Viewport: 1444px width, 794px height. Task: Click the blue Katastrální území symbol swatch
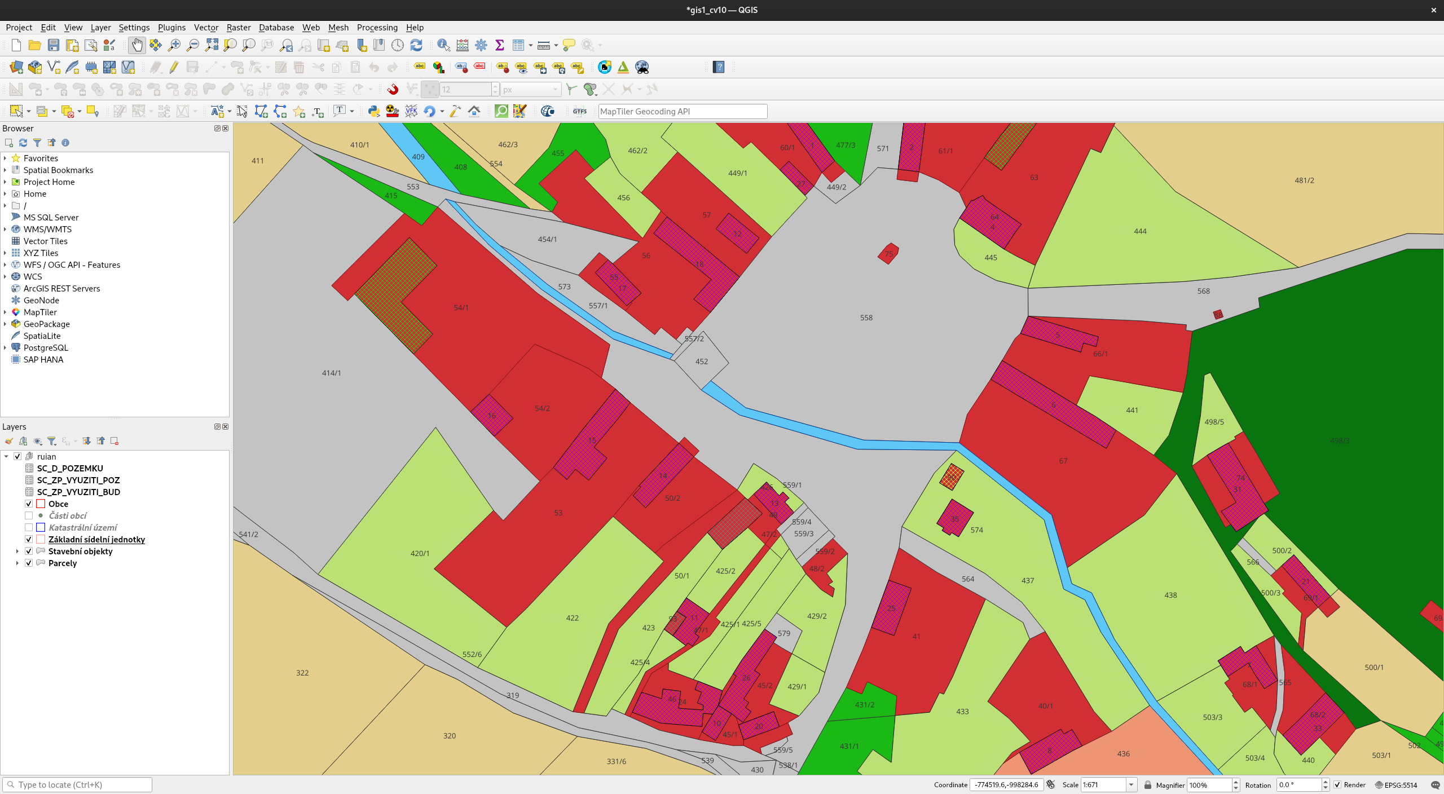41,527
